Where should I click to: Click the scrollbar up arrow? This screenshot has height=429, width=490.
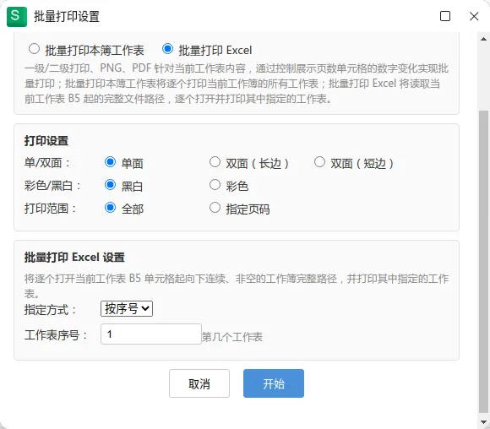click(x=483, y=39)
